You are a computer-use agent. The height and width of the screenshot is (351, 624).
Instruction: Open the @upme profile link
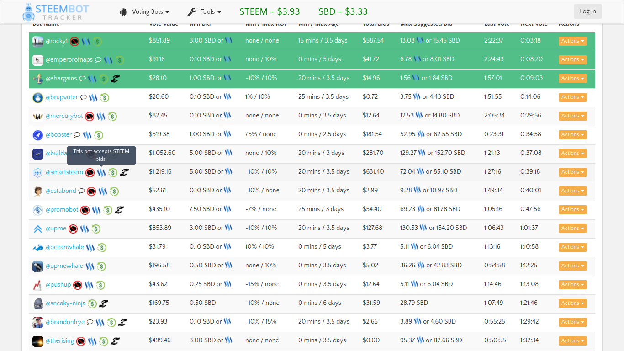(56, 228)
